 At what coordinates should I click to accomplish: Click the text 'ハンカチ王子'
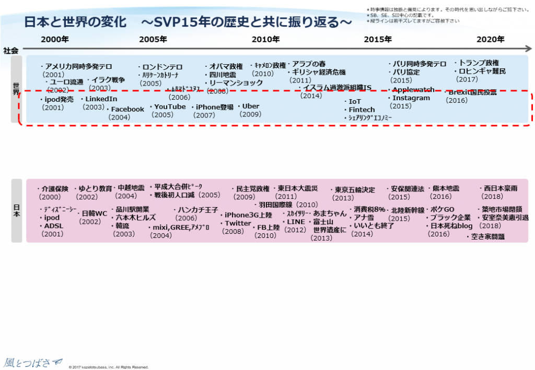(197, 210)
